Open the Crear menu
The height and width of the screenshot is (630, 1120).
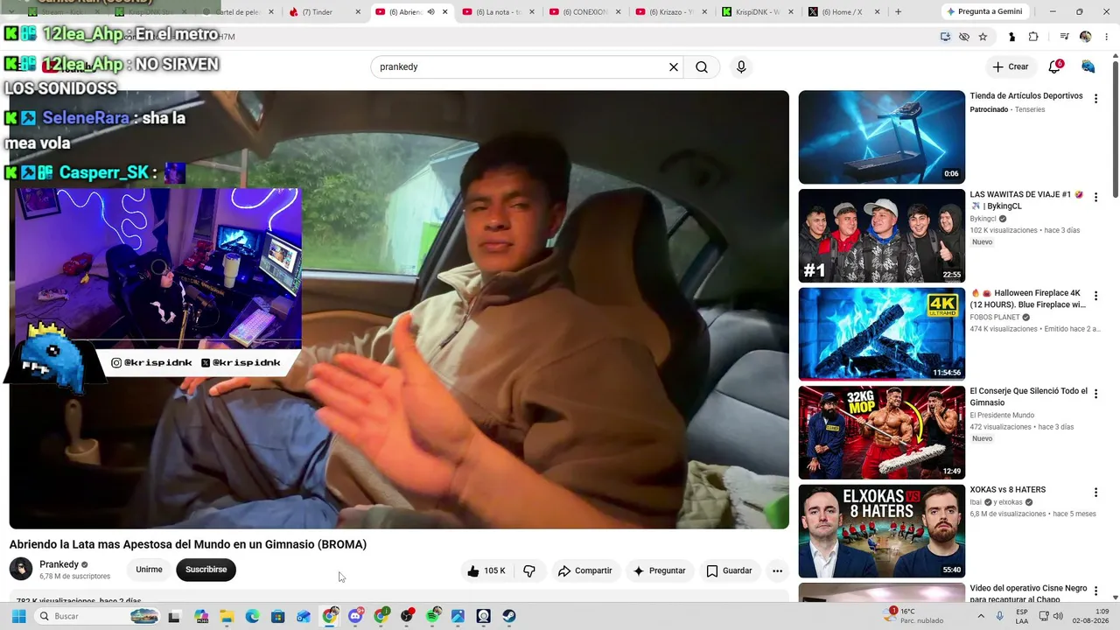tap(1011, 66)
